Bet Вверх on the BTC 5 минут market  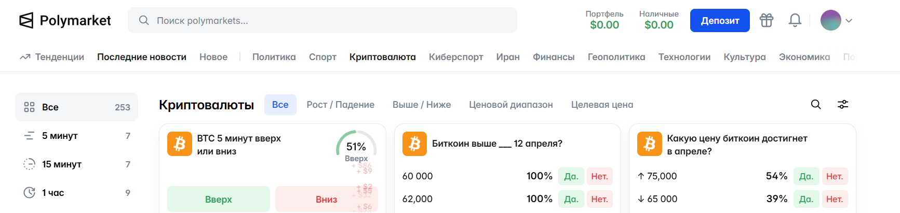(x=218, y=200)
